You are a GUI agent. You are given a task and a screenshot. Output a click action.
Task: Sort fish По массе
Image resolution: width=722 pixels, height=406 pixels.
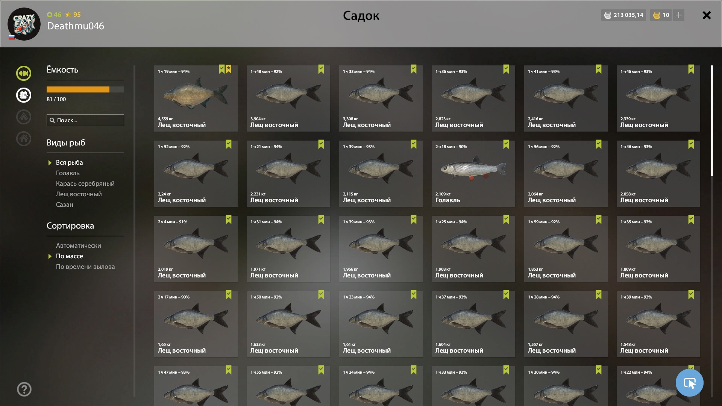(70, 256)
